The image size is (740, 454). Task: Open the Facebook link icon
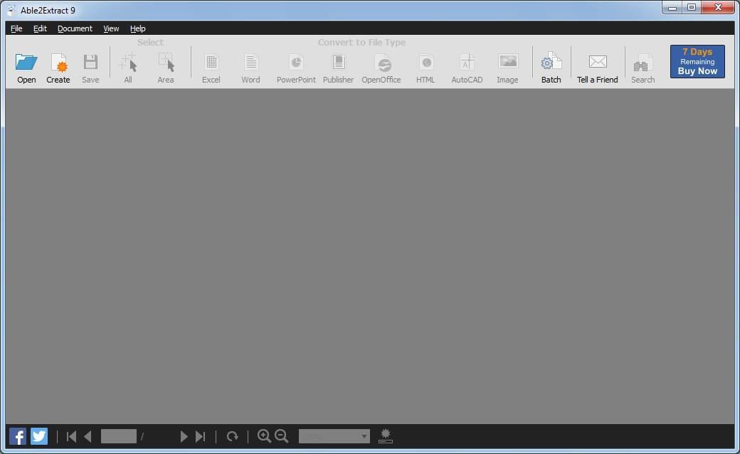tap(17, 436)
